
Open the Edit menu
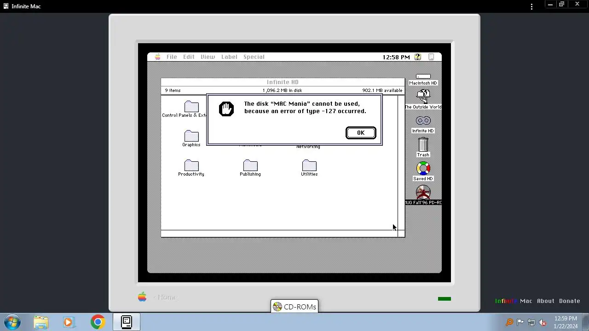[x=189, y=57]
